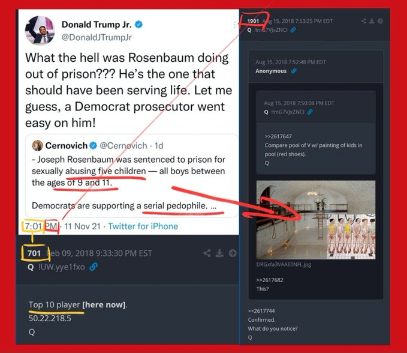Click the share icon on post 701

[207, 253]
